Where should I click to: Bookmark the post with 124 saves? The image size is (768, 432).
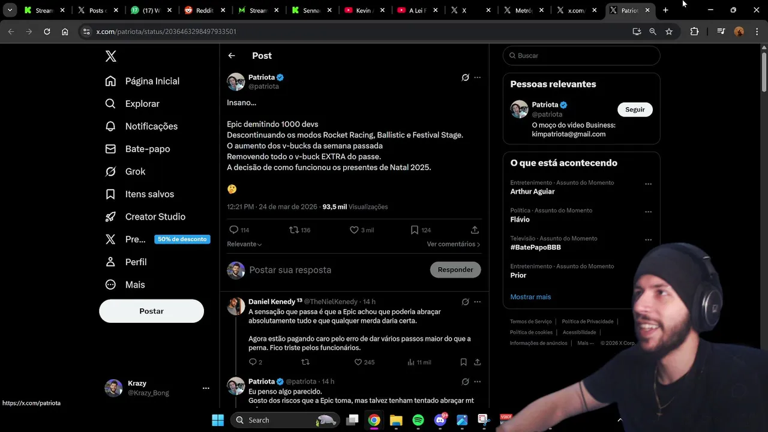click(x=421, y=230)
